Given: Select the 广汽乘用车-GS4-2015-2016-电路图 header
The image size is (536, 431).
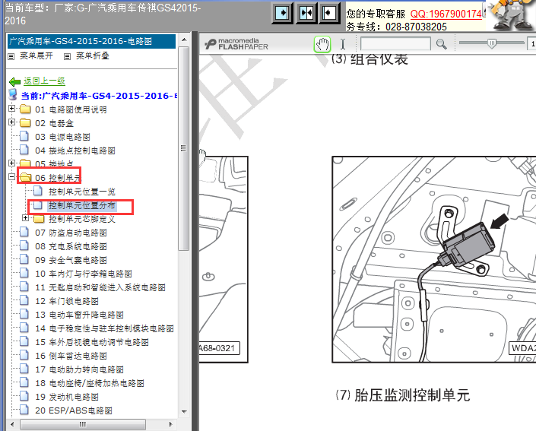Looking at the screenshot, I should tap(91, 41).
